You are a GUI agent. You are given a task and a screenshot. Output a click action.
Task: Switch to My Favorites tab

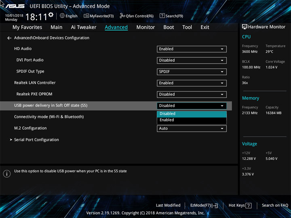coord(27,27)
